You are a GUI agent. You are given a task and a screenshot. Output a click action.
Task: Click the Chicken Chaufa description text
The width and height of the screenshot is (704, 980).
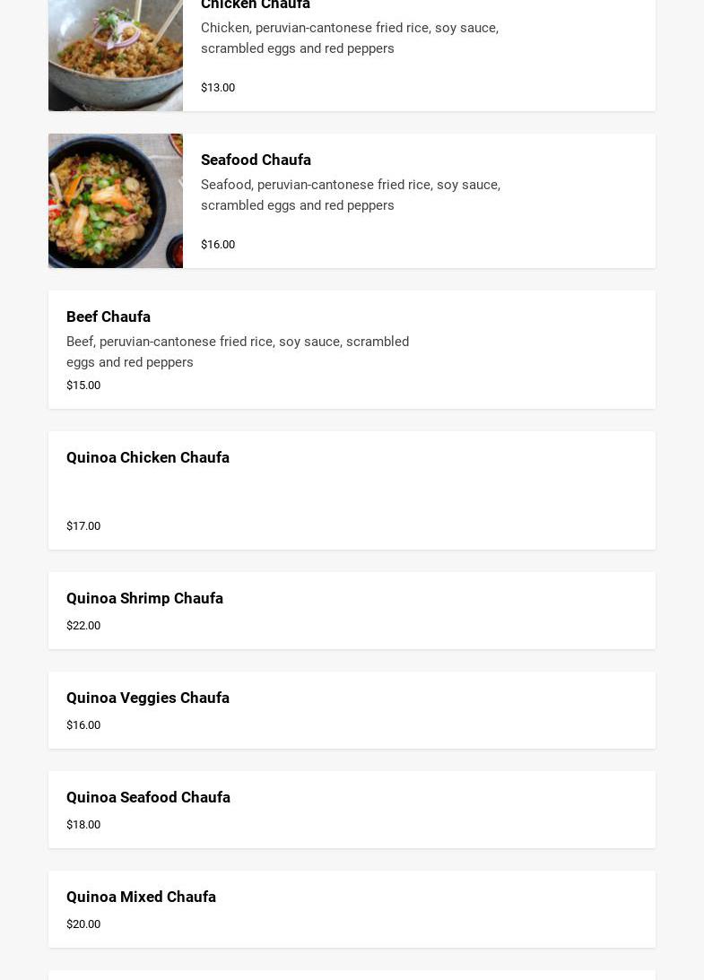pos(349,38)
